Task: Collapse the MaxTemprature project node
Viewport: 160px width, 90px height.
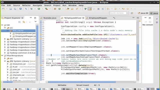Action: (x=2, y=55)
